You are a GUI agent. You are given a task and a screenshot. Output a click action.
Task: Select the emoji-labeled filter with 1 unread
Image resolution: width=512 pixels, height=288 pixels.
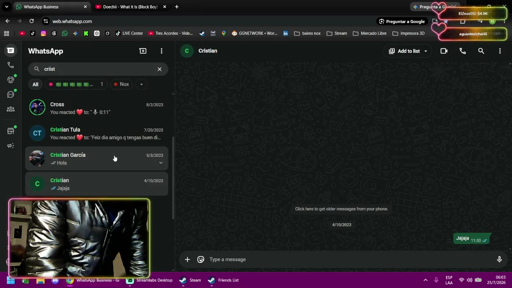pos(76,84)
